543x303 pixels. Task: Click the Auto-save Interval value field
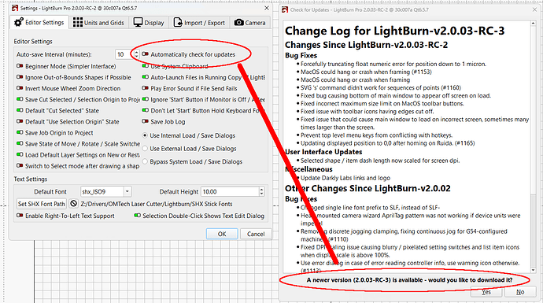click(124, 54)
